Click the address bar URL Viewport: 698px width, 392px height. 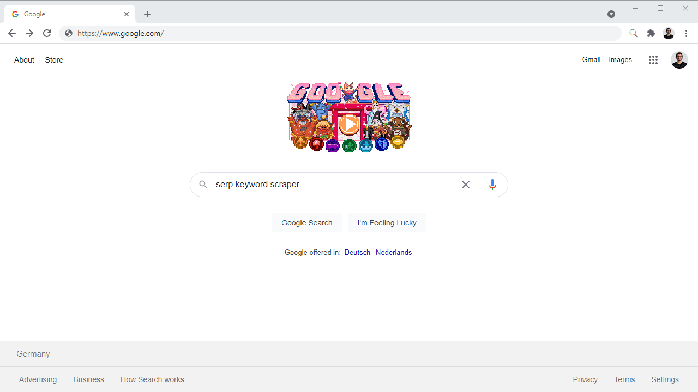[121, 33]
